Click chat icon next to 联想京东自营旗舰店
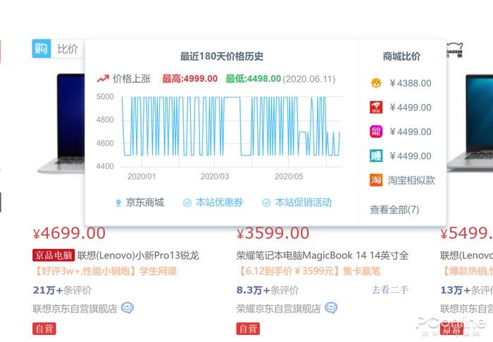Viewport: 493px width, 342px height. (x=127, y=308)
